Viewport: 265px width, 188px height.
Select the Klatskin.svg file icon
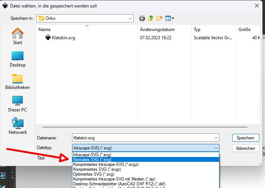(48, 37)
